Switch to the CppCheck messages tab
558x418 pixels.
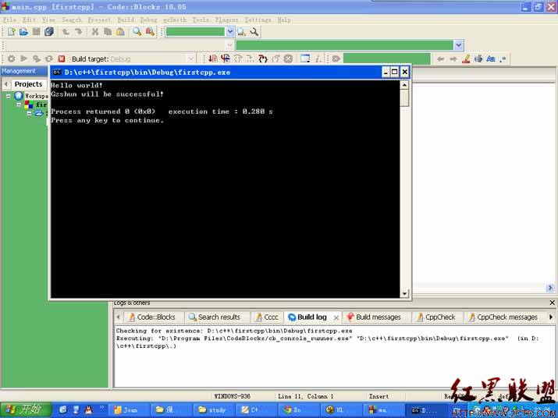(x=503, y=317)
